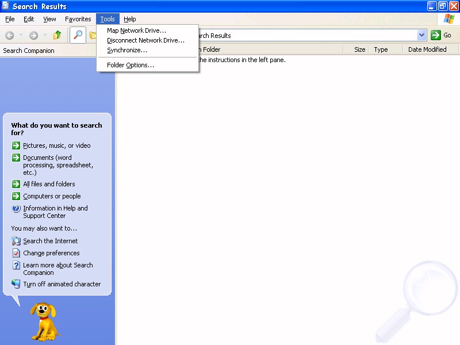Click the address bar field
This screenshot has width=460, height=345.
click(x=308, y=36)
